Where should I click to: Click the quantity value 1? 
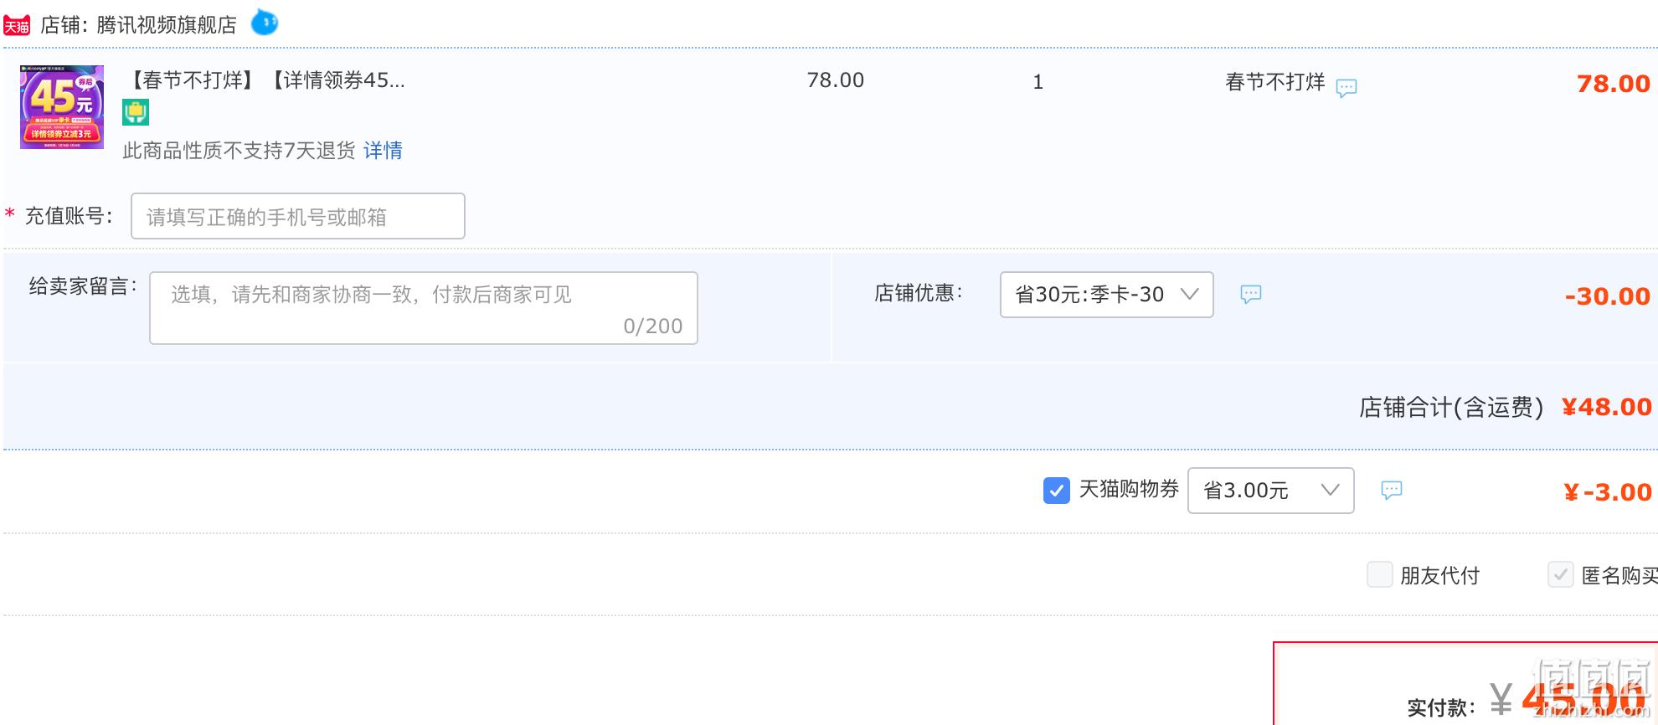[x=1038, y=82]
